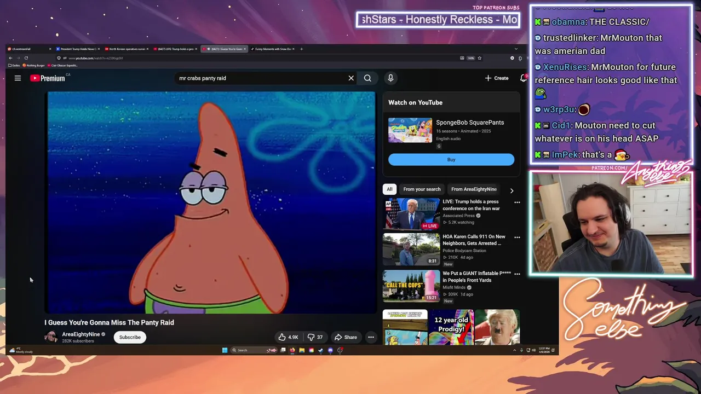Open the AreaEightyNine channel avatar

51,337
